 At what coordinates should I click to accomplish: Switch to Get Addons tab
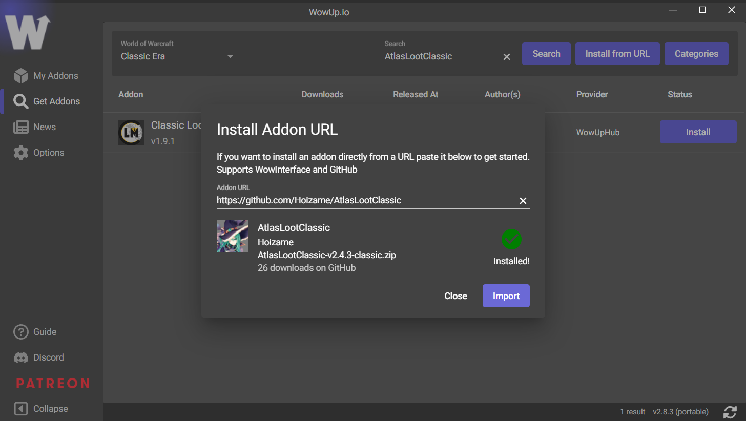click(56, 101)
